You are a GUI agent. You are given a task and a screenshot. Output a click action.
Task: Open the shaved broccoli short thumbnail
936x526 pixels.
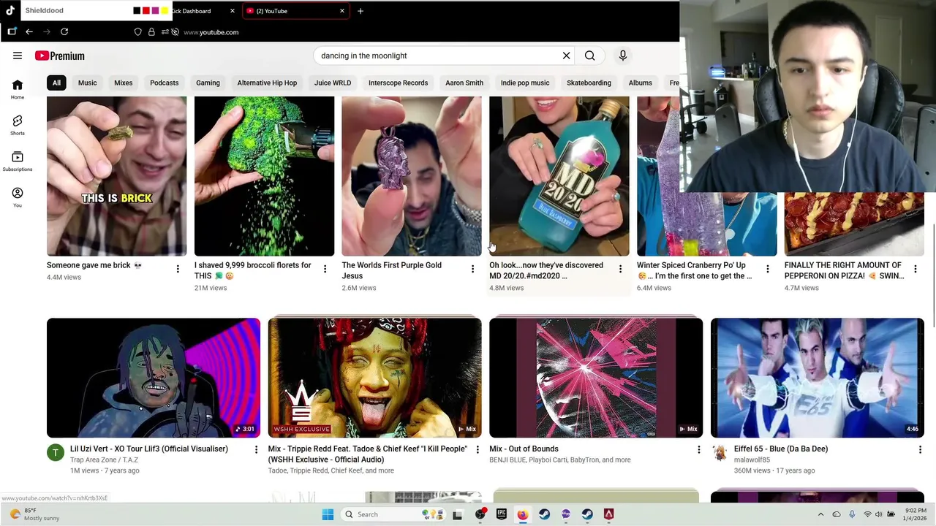coord(264,176)
